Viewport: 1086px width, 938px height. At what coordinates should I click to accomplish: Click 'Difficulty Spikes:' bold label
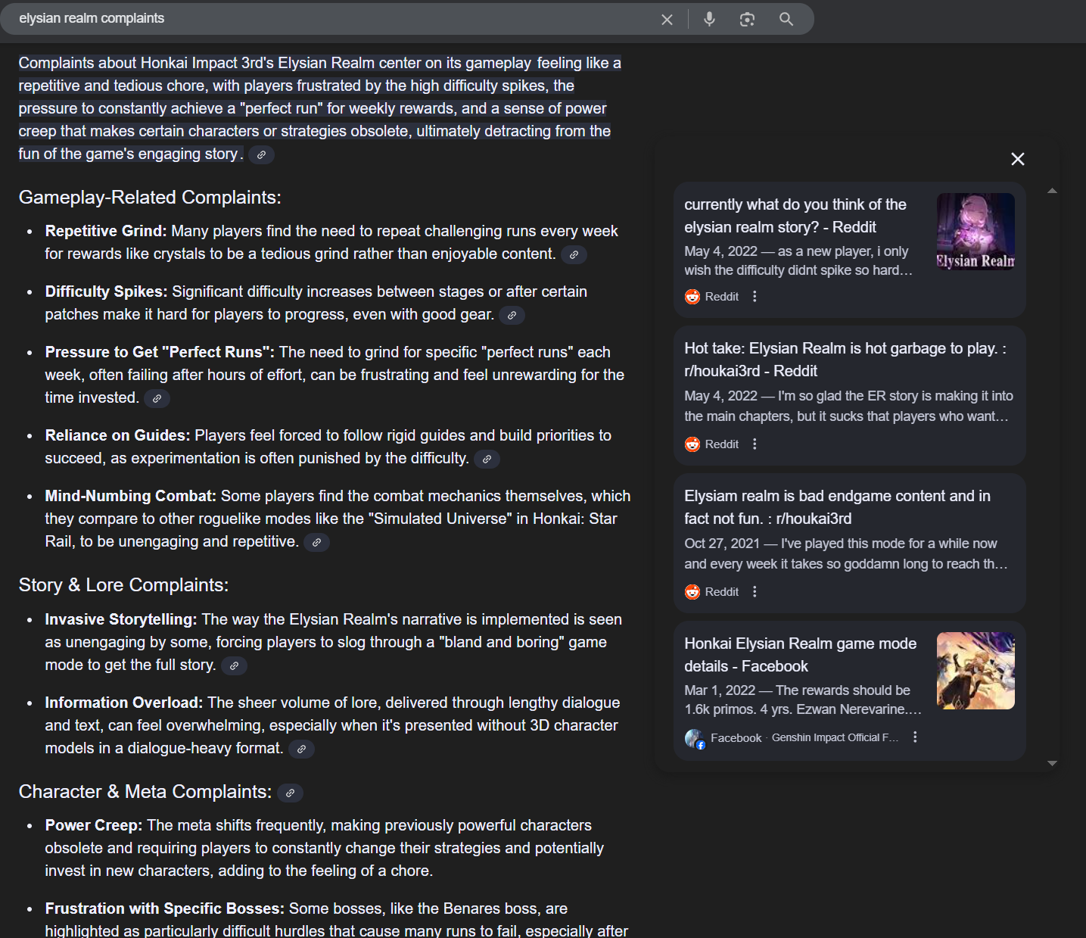tap(106, 291)
